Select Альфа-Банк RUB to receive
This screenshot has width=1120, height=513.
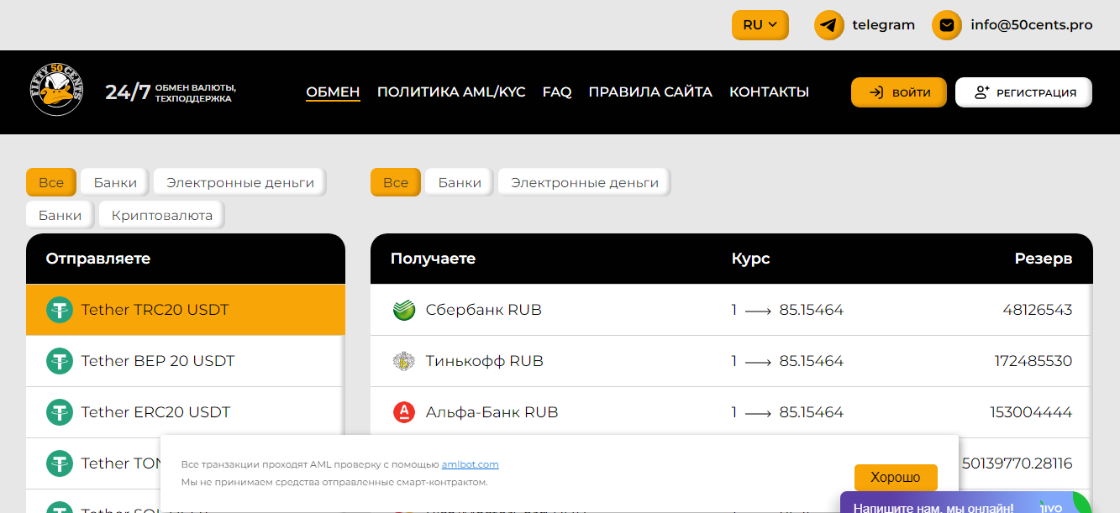tap(732, 412)
